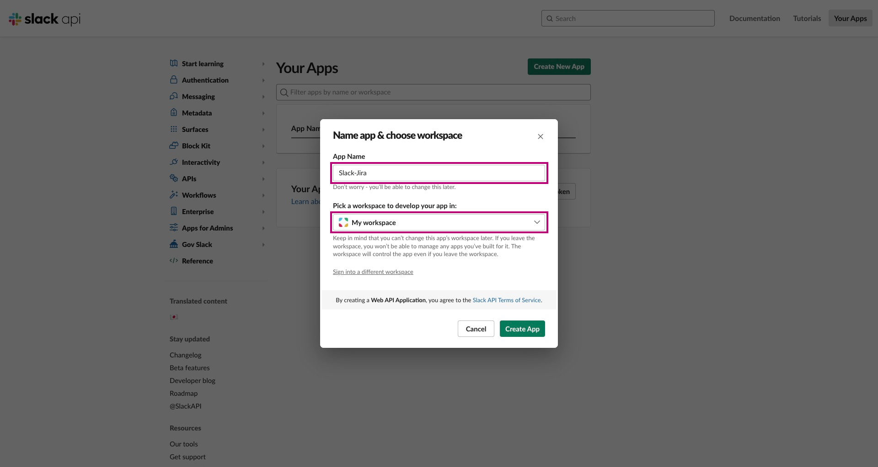The image size is (878, 467).
Task: Click the APIs gears icon
Action: (x=174, y=178)
